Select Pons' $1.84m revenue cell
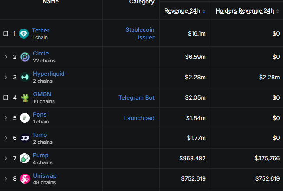This screenshot has width=283, height=191. coord(196,118)
